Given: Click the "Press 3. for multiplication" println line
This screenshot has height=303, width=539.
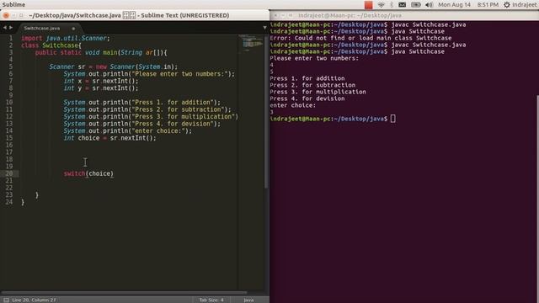Looking at the screenshot, I should pyautogui.click(x=151, y=116).
